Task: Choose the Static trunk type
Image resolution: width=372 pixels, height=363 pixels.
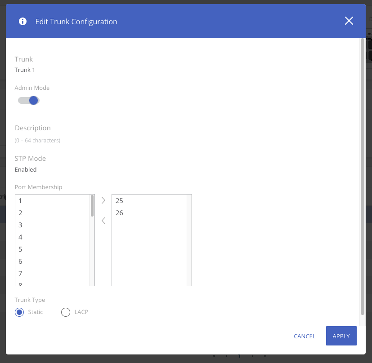Action: 19,312
